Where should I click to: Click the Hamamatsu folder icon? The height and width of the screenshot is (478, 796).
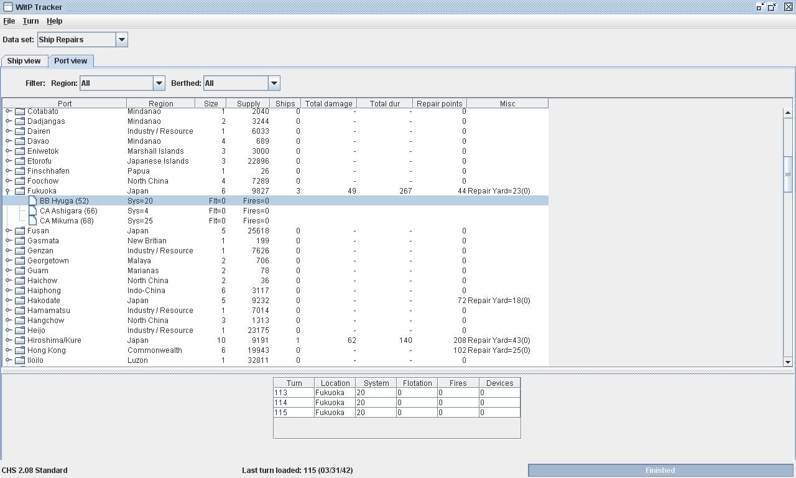click(20, 311)
